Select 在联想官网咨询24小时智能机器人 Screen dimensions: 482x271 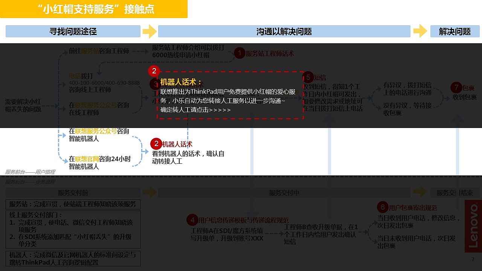(x=100, y=163)
